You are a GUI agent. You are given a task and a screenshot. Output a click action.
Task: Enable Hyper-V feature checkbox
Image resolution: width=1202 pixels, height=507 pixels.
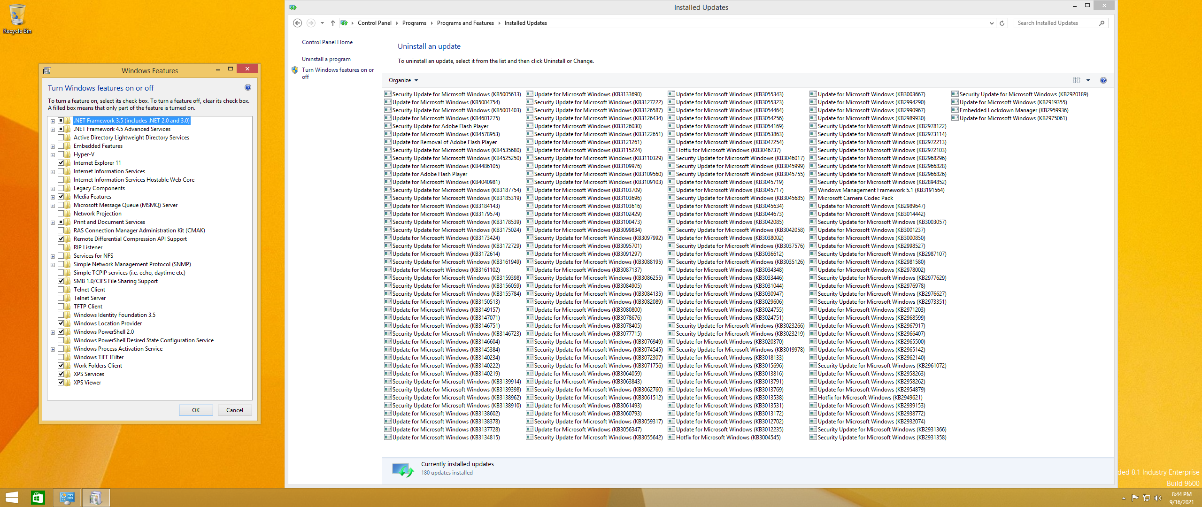click(x=61, y=154)
